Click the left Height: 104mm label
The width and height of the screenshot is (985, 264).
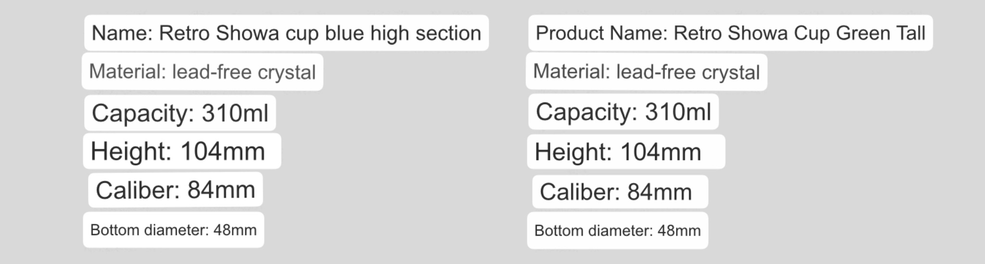pos(182,151)
